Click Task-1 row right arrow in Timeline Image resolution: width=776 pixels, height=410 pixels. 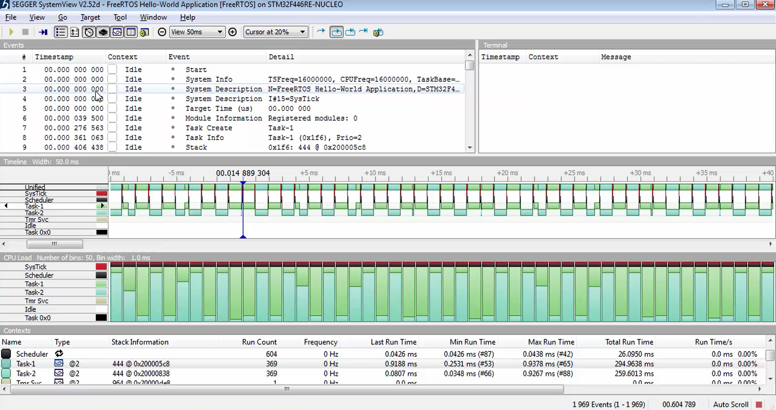102,206
